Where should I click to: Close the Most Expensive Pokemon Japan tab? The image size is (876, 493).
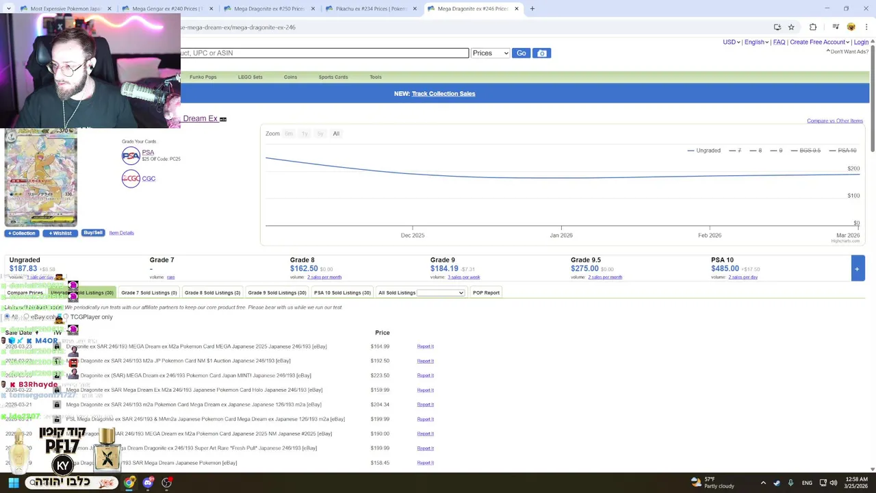pos(109,9)
